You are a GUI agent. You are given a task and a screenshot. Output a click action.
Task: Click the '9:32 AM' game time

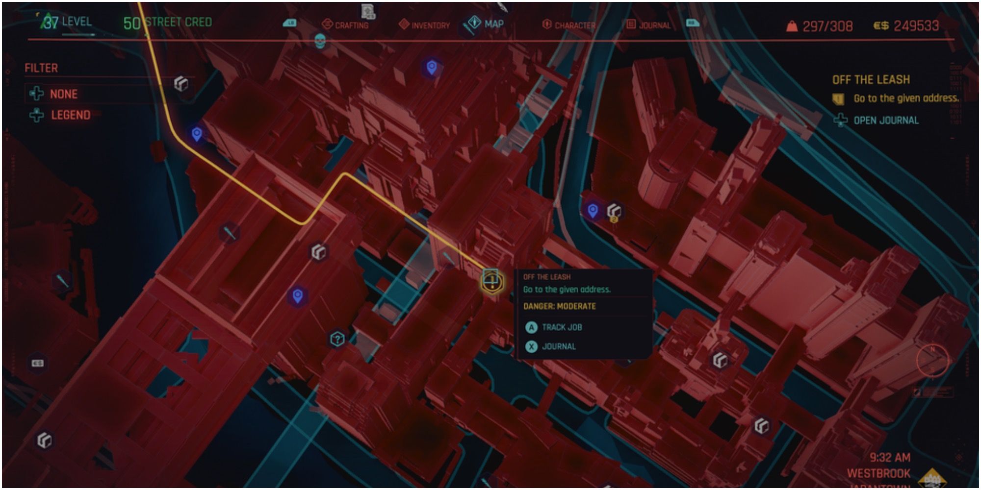(x=890, y=458)
